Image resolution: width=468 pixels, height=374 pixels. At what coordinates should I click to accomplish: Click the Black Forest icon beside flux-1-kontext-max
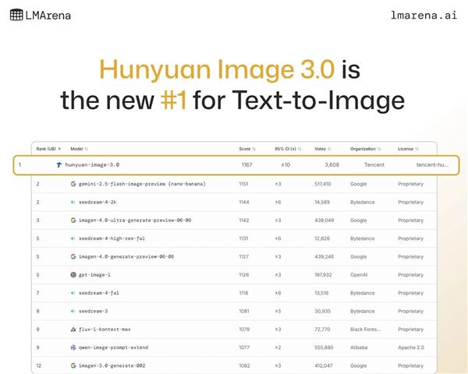[73, 330]
